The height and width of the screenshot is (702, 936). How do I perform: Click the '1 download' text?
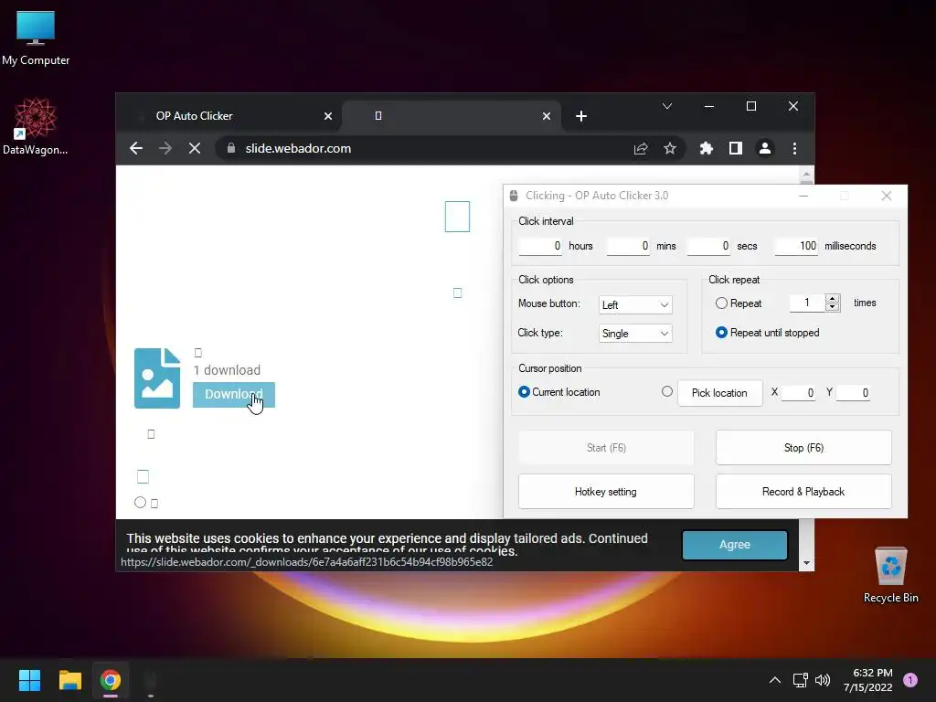(227, 370)
